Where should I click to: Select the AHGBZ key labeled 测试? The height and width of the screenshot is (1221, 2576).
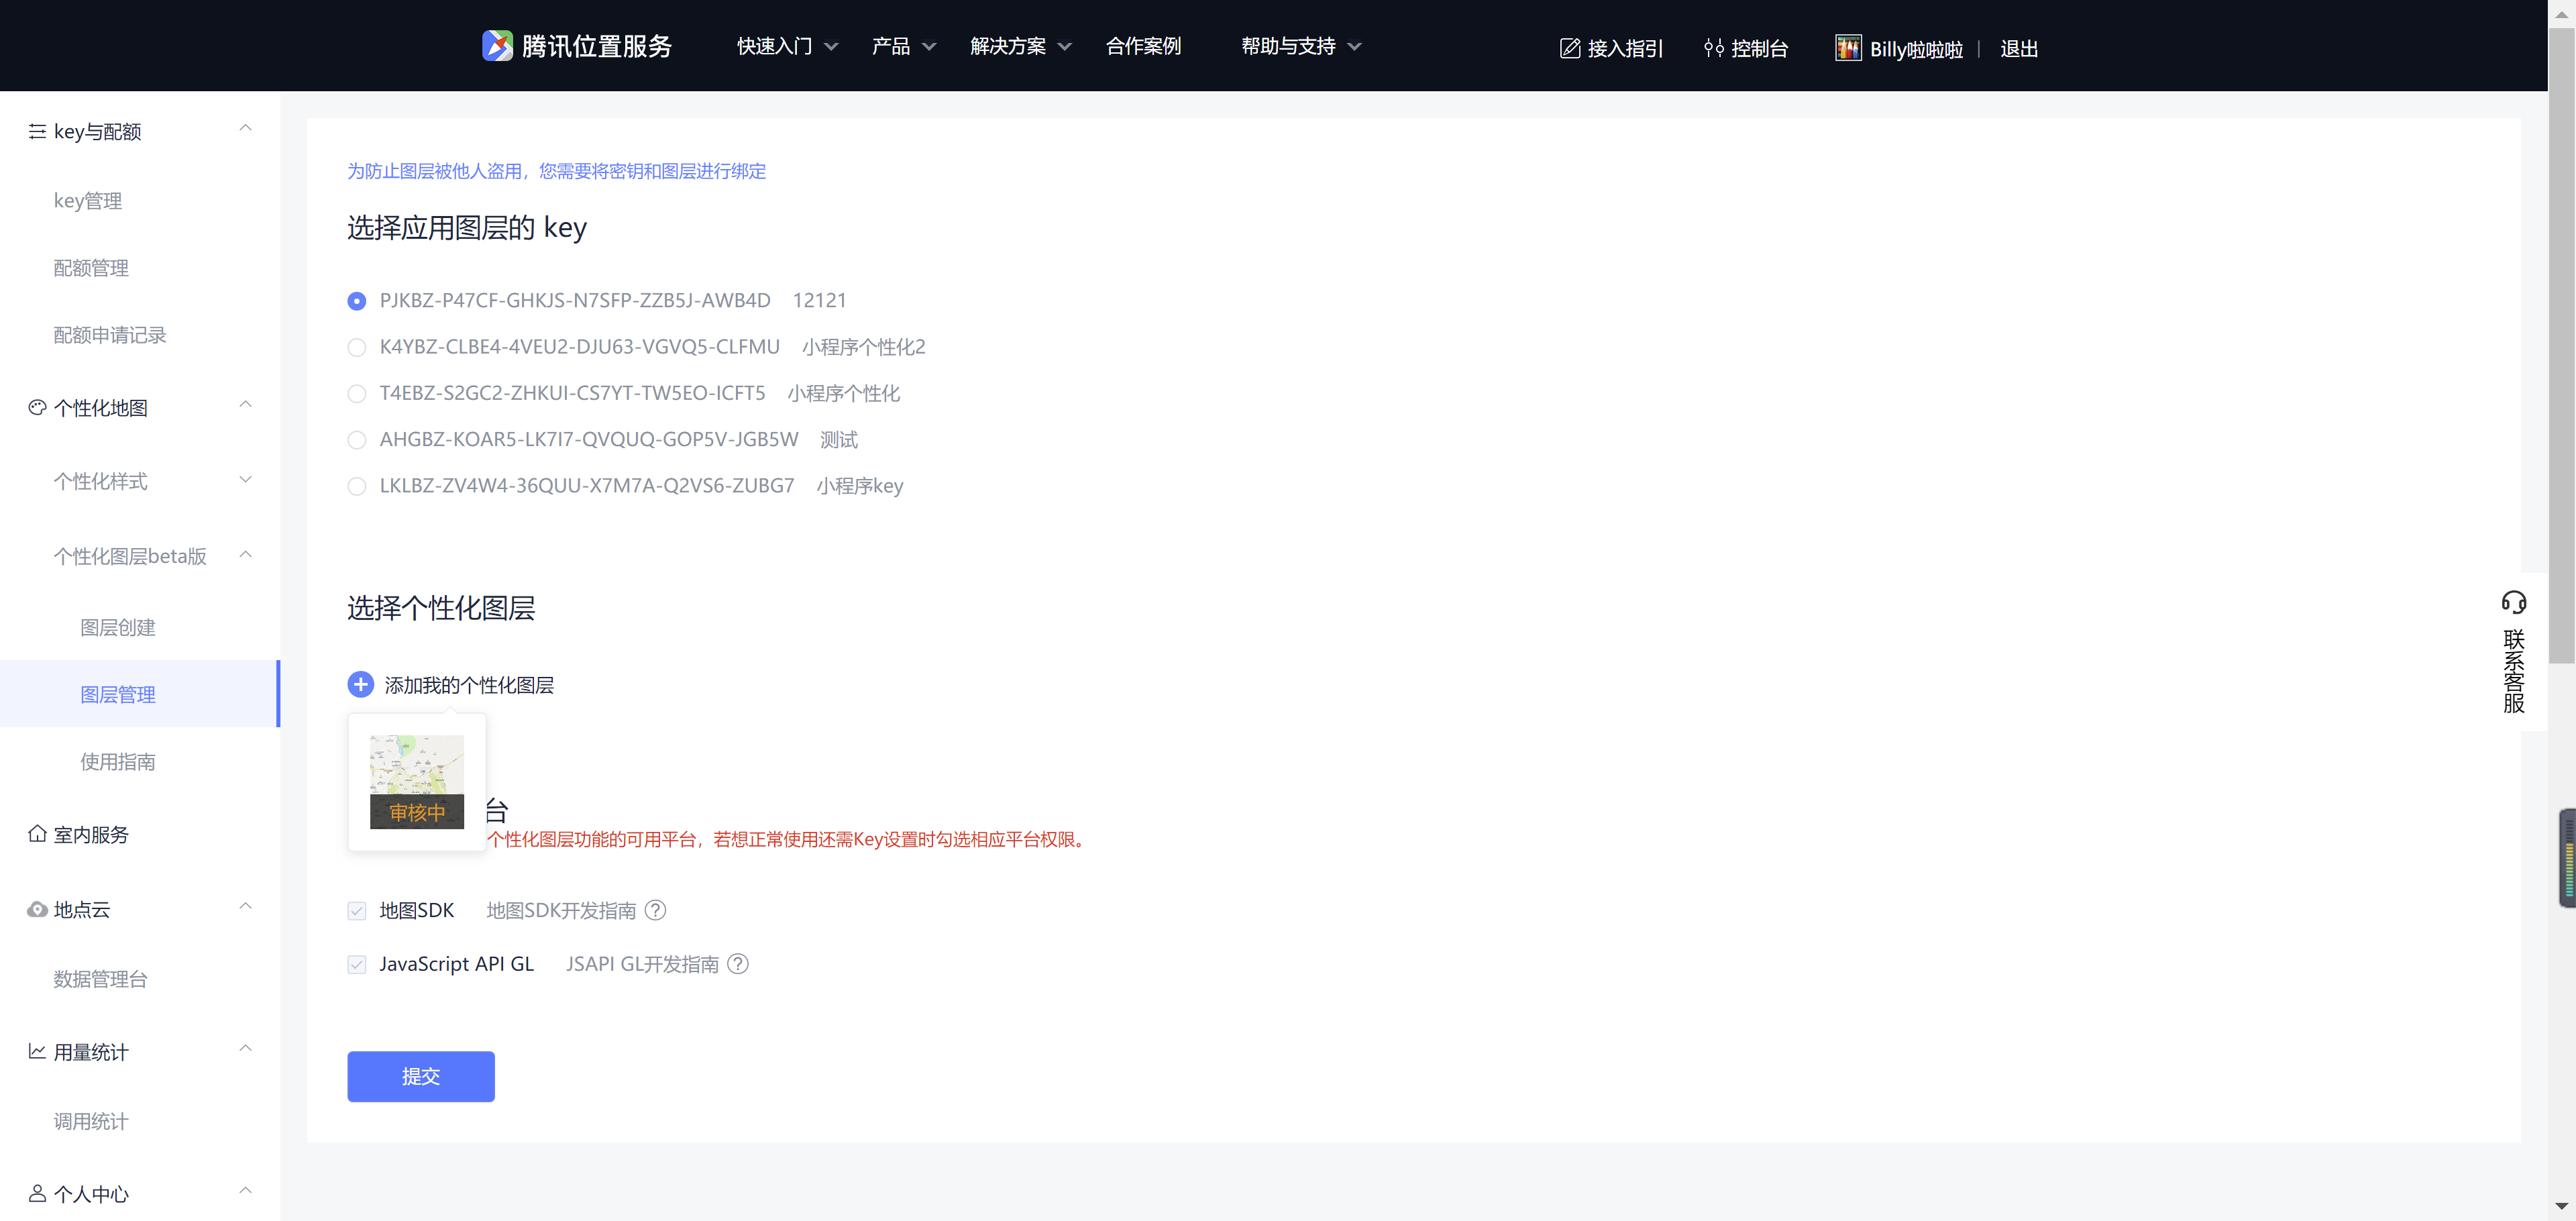click(356, 440)
